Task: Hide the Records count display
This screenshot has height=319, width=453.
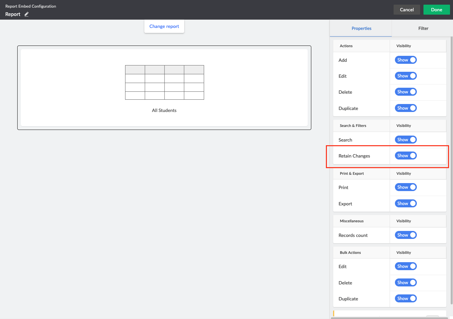Action: (406, 235)
